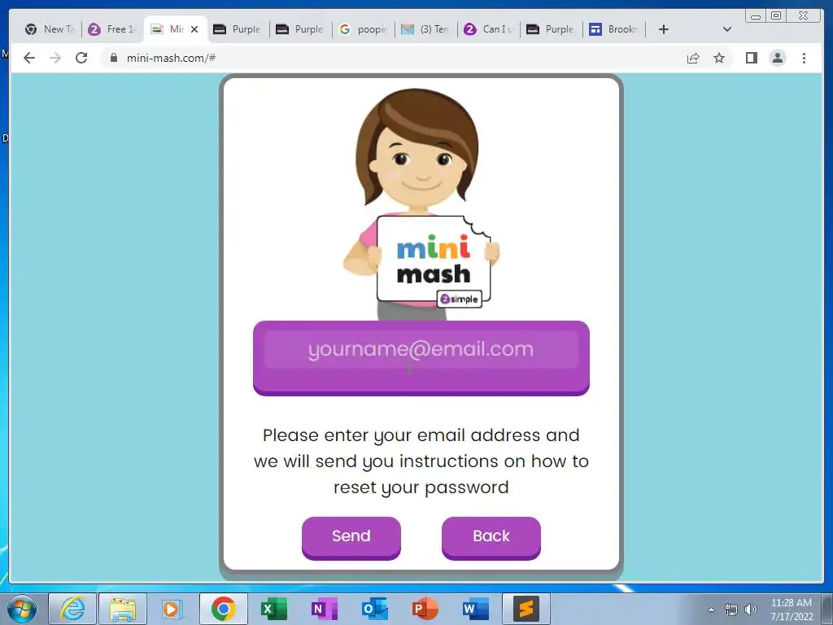Open the Chrome three-dot menu
Screen dimensions: 833x625
tap(804, 58)
